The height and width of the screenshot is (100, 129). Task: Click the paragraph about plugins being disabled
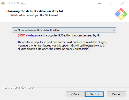(x=63, y=45)
